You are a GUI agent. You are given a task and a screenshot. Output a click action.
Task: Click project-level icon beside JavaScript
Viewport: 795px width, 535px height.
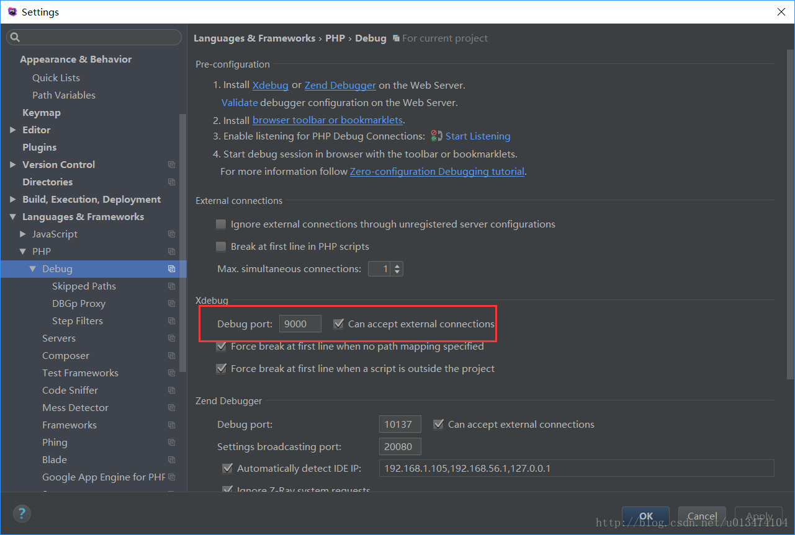pos(171,234)
